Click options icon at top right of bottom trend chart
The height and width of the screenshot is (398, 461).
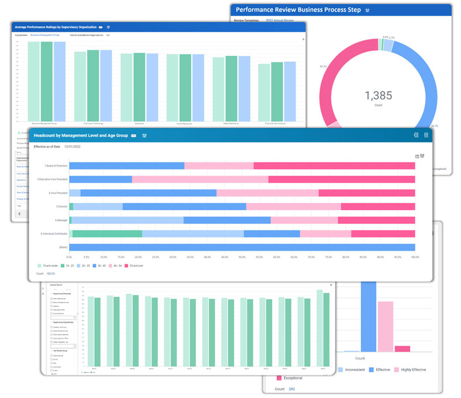(x=331, y=285)
